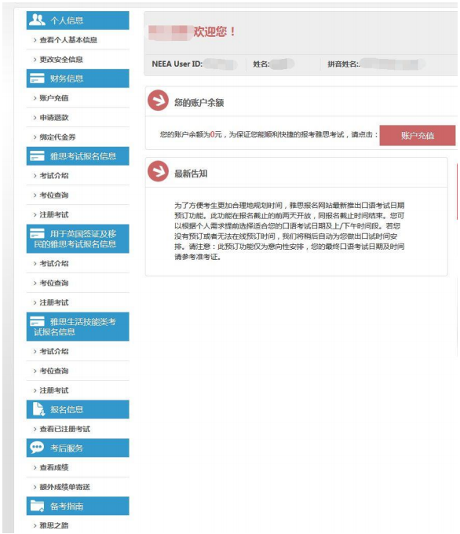Click the 备考指南 folder icon
The height and width of the screenshot is (534, 460).
(x=37, y=506)
